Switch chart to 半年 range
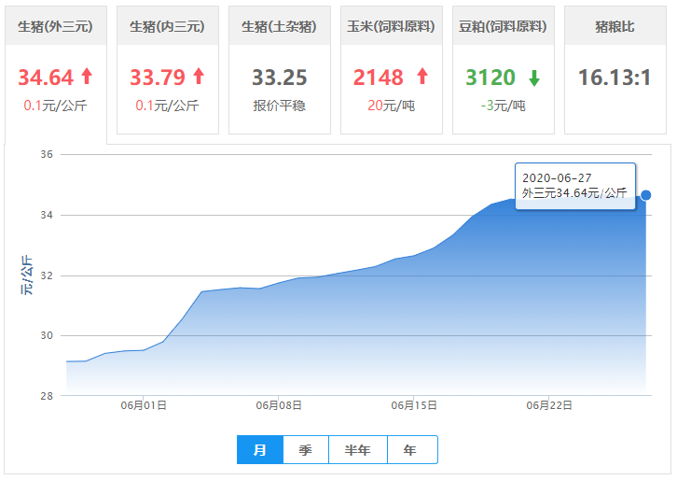The width and height of the screenshot is (677, 480). tap(357, 450)
